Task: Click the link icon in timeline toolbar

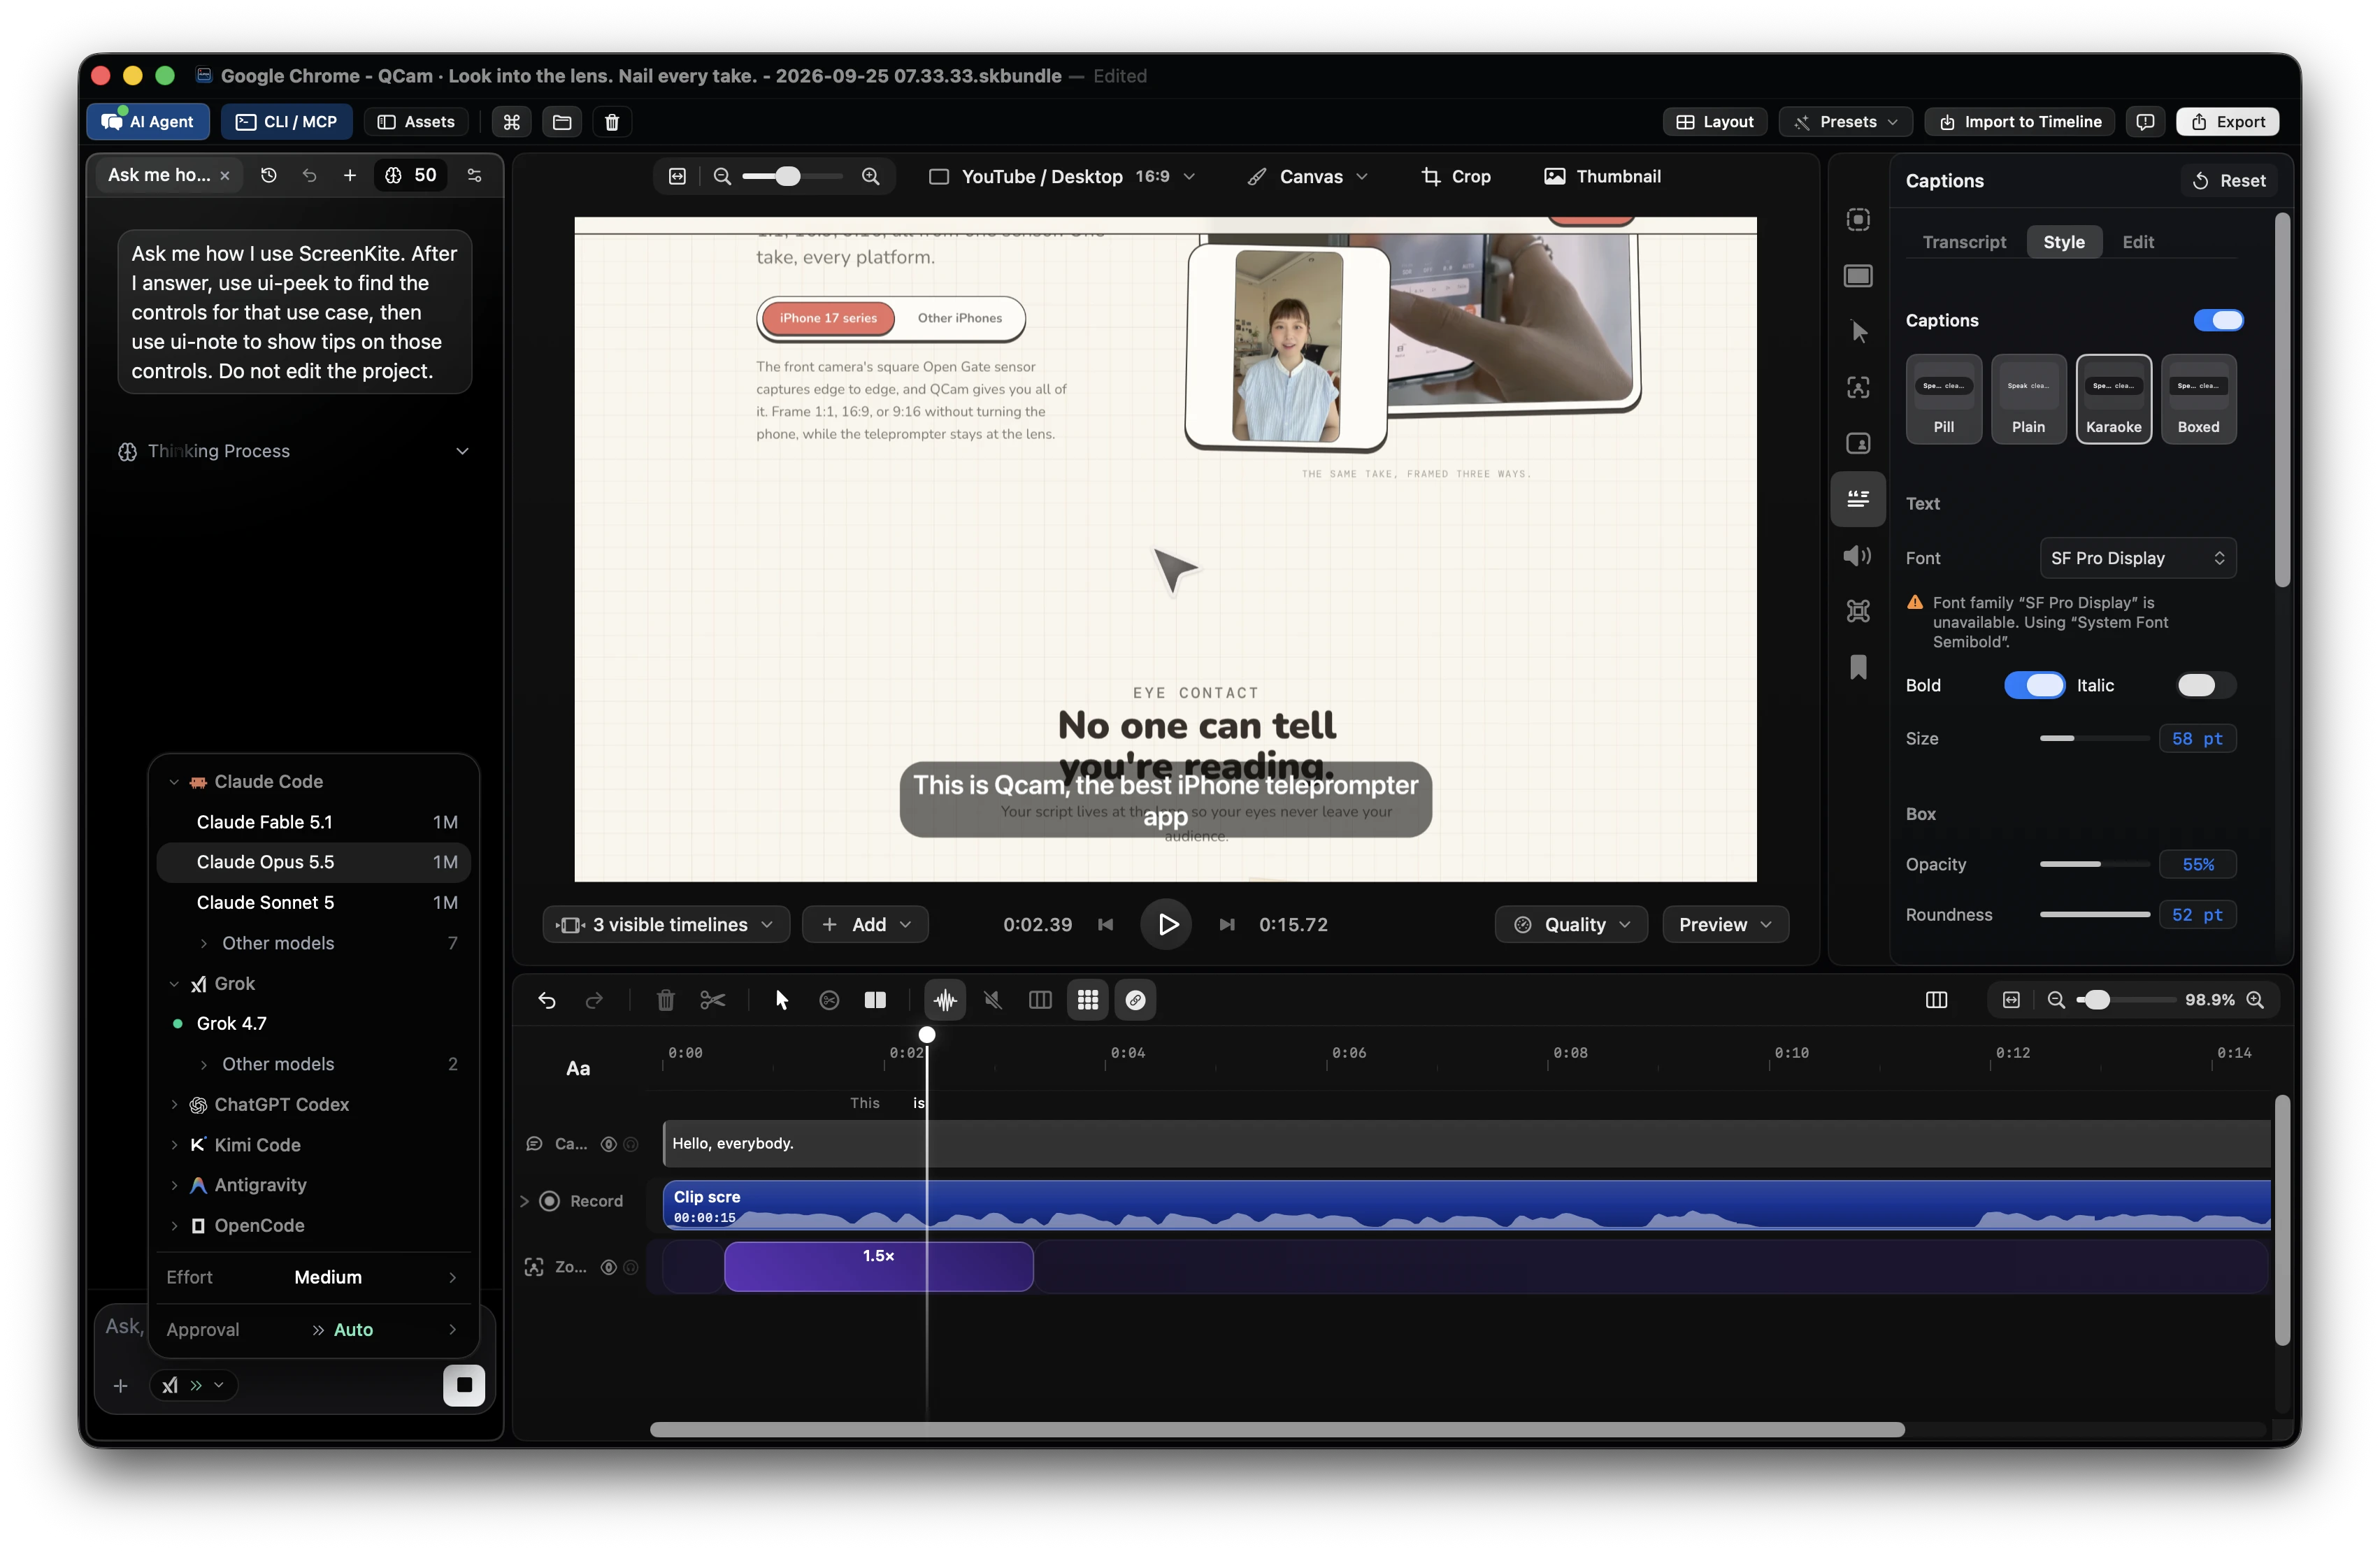Action: point(1136,1000)
